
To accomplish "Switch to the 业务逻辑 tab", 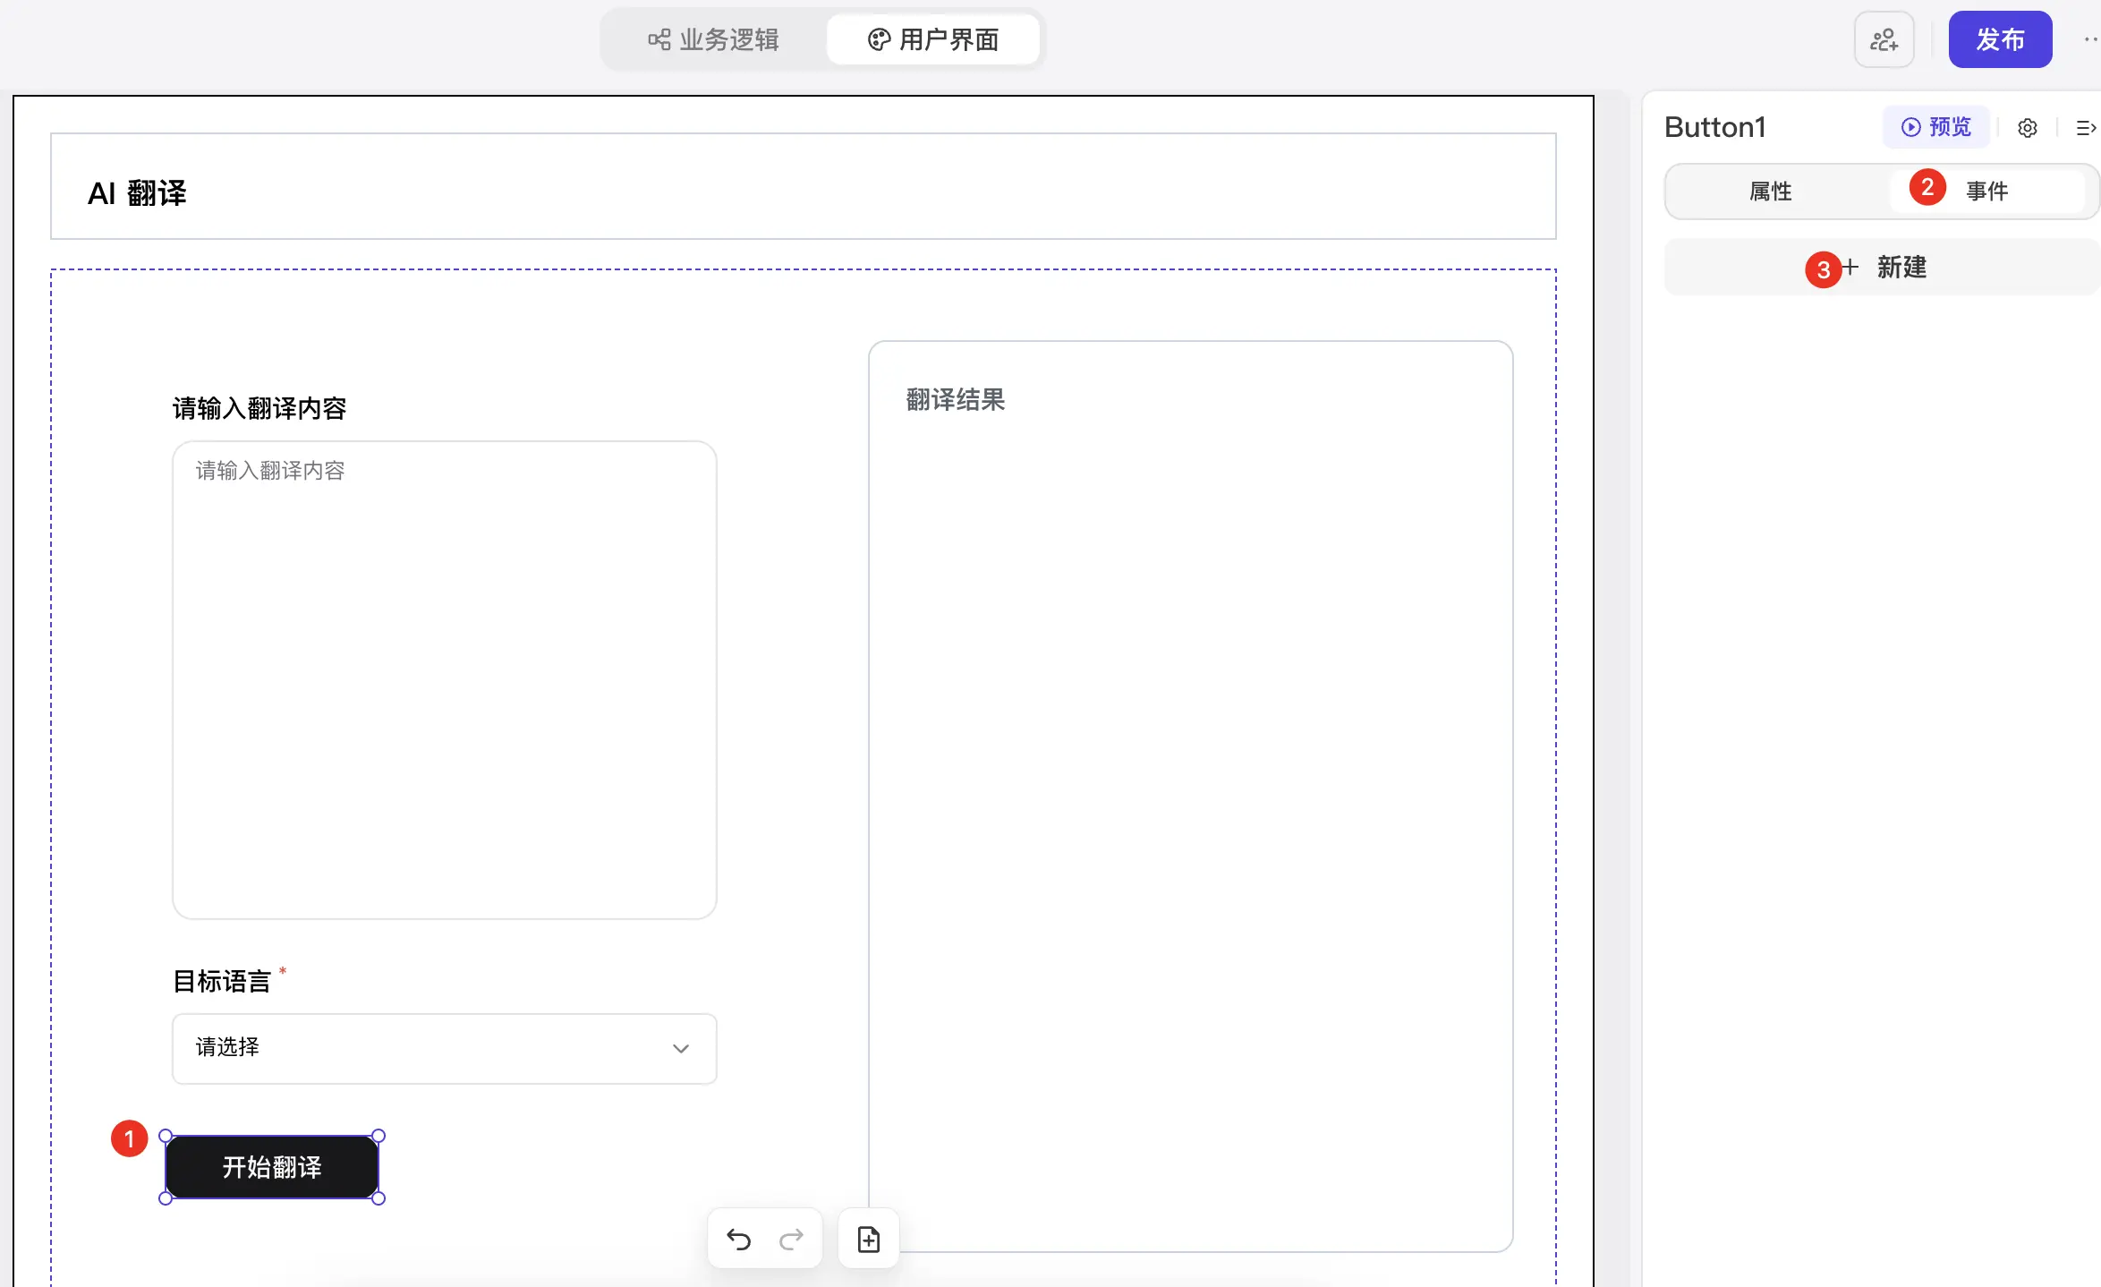I will [x=713, y=39].
